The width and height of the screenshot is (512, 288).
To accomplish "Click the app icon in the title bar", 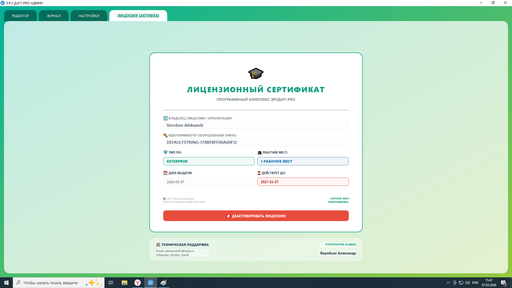I will [x=3, y=3].
